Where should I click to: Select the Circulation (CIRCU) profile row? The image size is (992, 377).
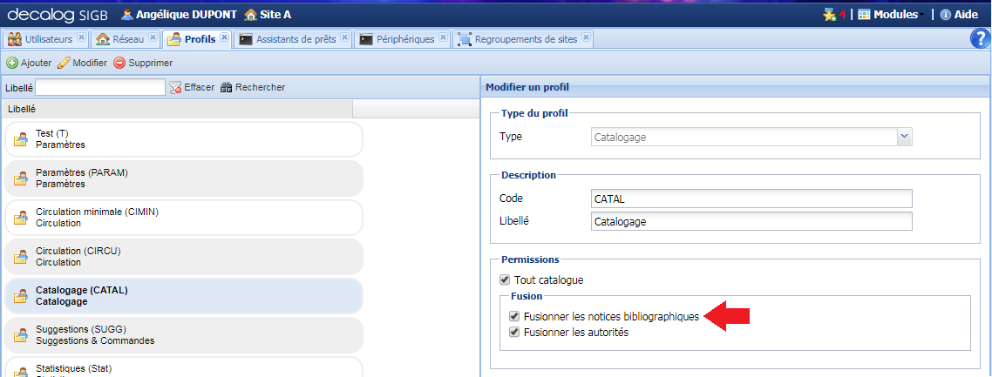[183, 256]
